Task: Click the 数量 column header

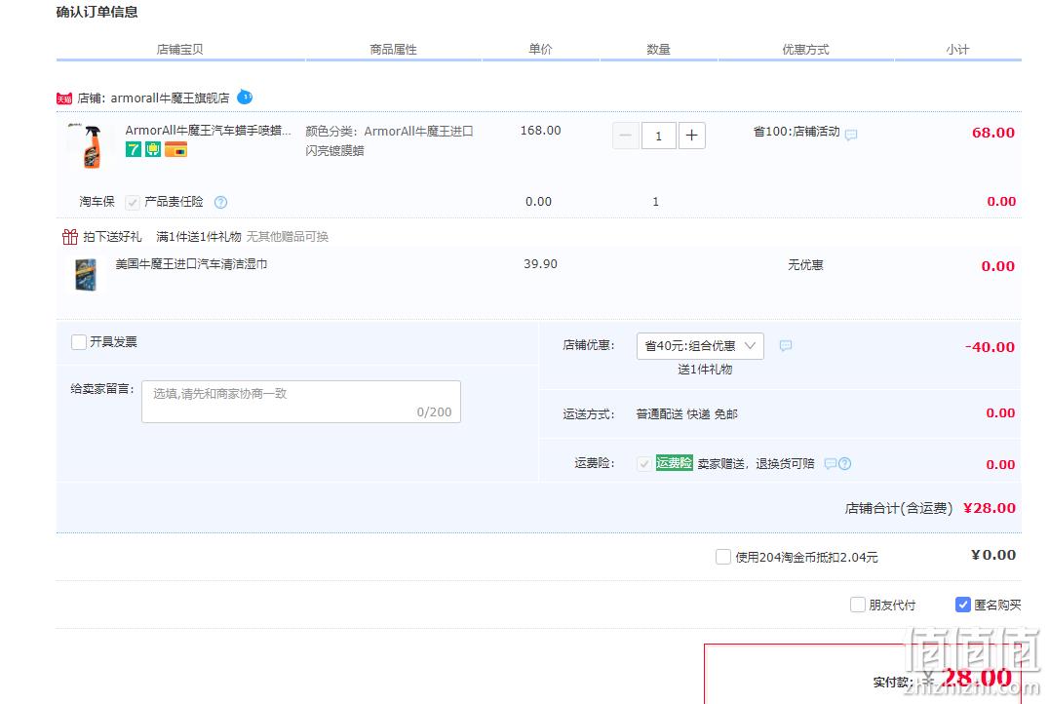Action: [658, 50]
